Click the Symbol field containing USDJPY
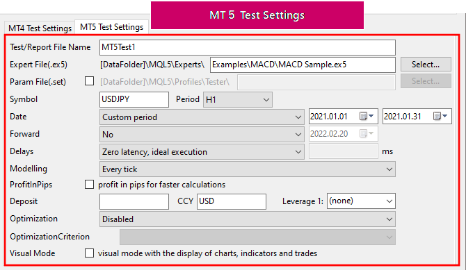Screen dimensions: 466x270 click(x=134, y=99)
